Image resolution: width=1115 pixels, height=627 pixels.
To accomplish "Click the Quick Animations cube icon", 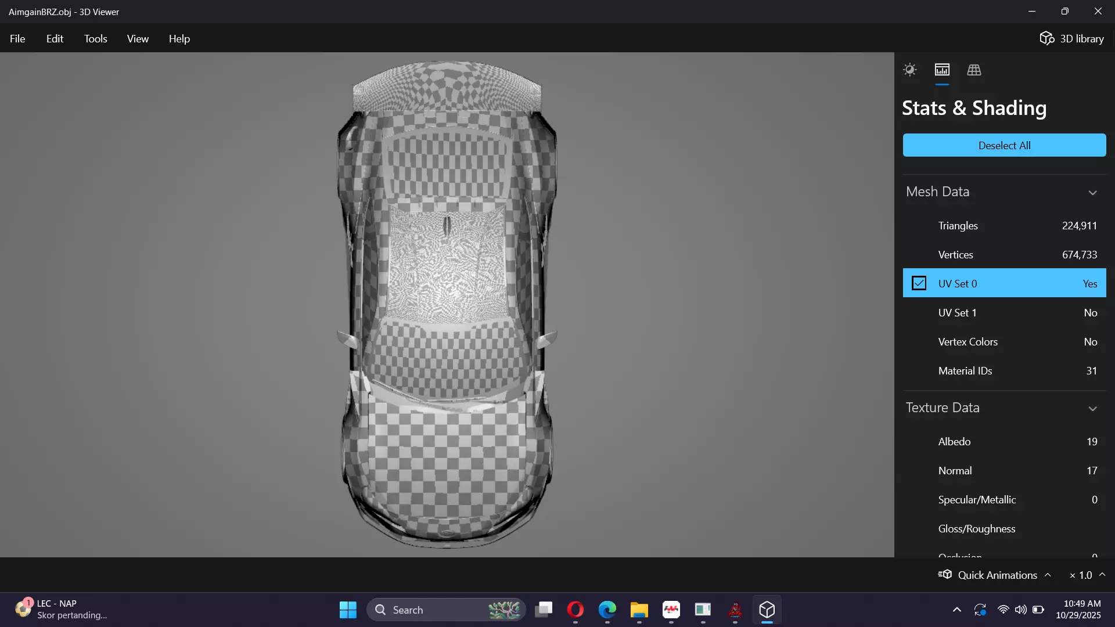I will tap(945, 575).
